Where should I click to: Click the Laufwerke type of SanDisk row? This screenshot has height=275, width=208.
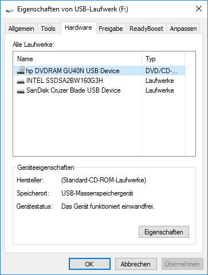click(160, 90)
